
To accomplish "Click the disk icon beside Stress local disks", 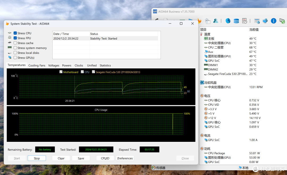I will (10, 53).
